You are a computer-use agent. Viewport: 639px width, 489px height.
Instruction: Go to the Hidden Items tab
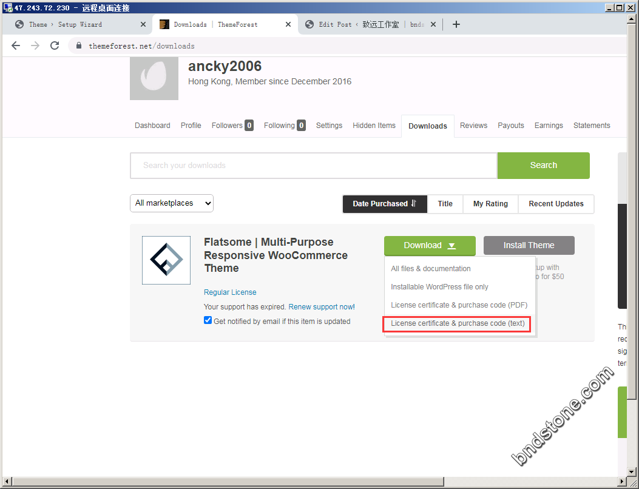(374, 126)
